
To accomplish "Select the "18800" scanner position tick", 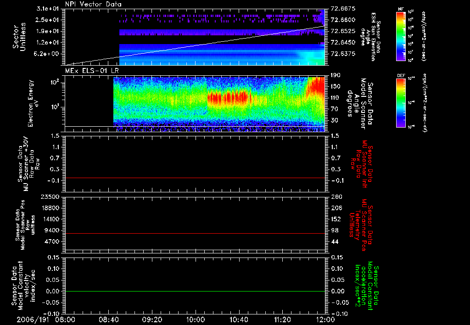I will pyautogui.click(x=50, y=208).
